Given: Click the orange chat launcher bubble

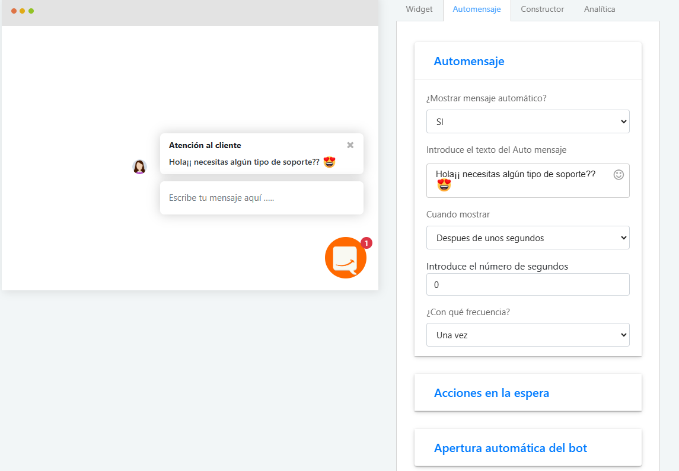Looking at the screenshot, I should (x=346, y=258).
